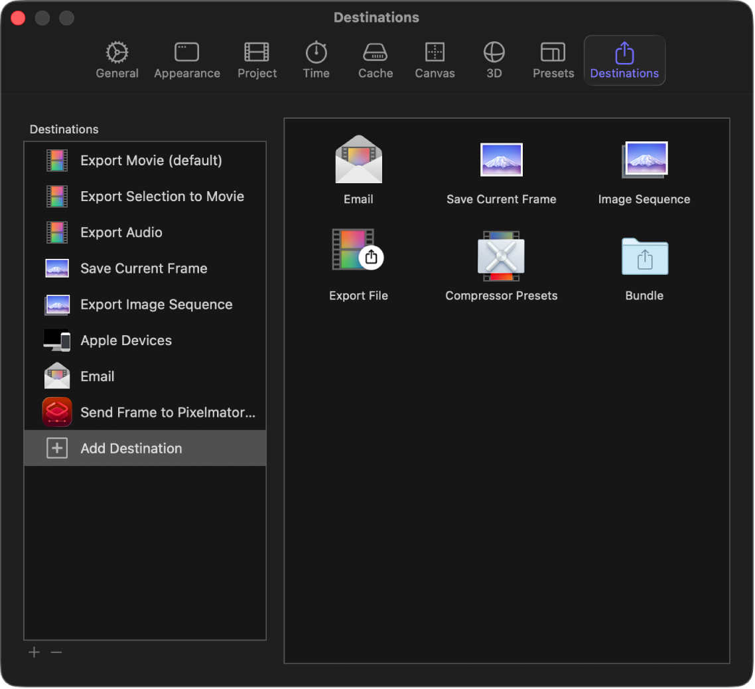The height and width of the screenshot is (689, 755).
Task: Switch to the Appearance pane
Action: point(187,60)
